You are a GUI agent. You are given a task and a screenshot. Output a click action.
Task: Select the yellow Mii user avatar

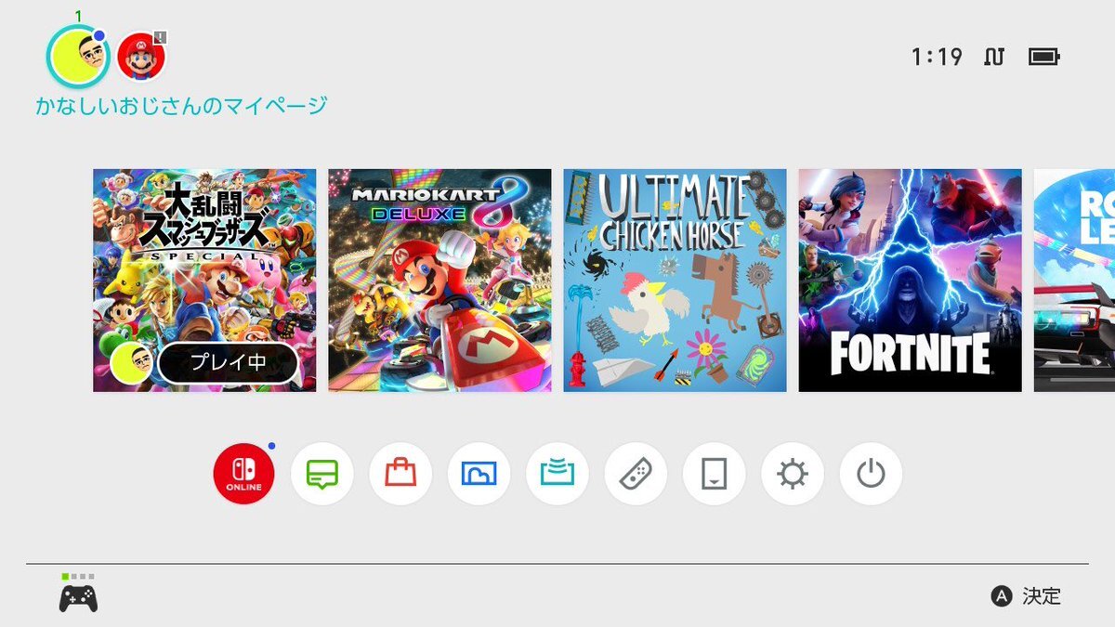pos(78,56)
